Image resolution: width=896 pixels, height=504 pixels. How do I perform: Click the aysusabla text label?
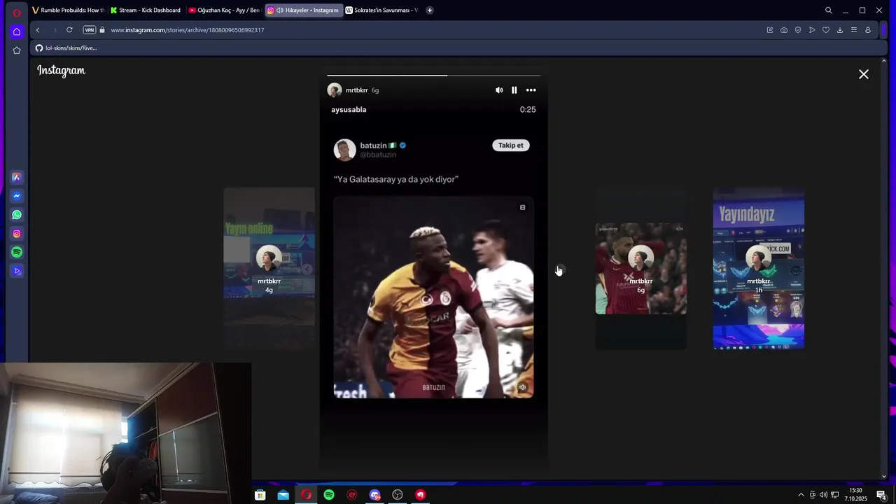pyautogui.click(x=349, y=110)
